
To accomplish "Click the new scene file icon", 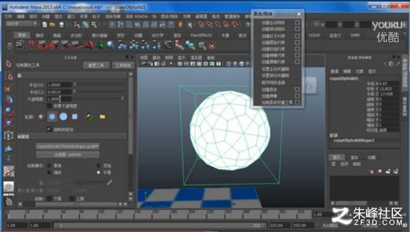I will point(45,25).
